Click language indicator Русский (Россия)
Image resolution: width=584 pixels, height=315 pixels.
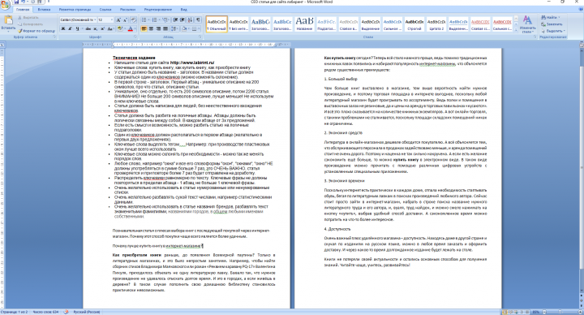point(86,312)
